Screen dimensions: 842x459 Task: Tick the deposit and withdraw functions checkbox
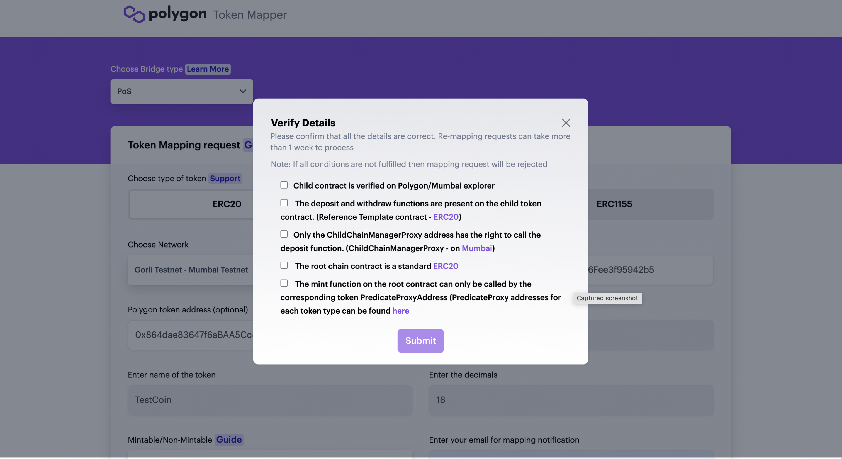pos(284,203)
